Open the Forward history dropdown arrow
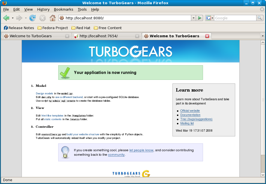This screenshot has width=266, height=184. [26, 18]
